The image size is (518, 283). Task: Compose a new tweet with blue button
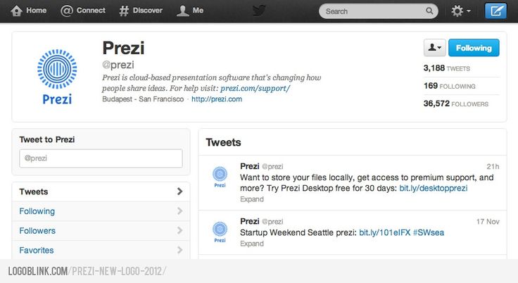(495, 11)
